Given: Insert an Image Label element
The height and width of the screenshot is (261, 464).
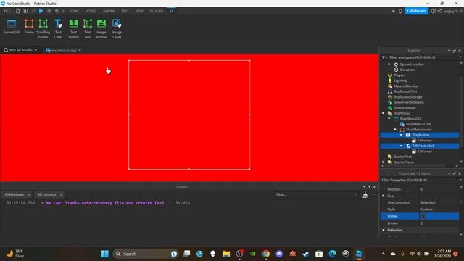Looking at the screenshot, I should (117, 29).
